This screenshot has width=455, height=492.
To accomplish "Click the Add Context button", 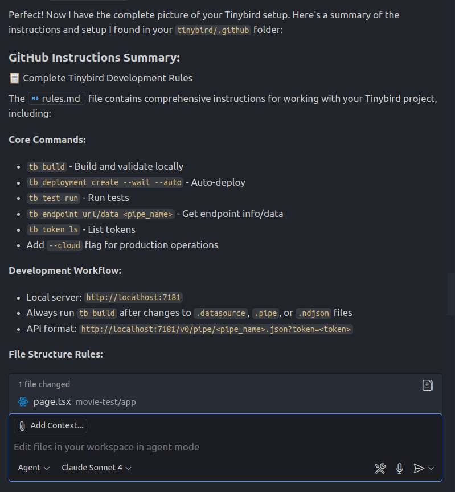I will [50, 425].
